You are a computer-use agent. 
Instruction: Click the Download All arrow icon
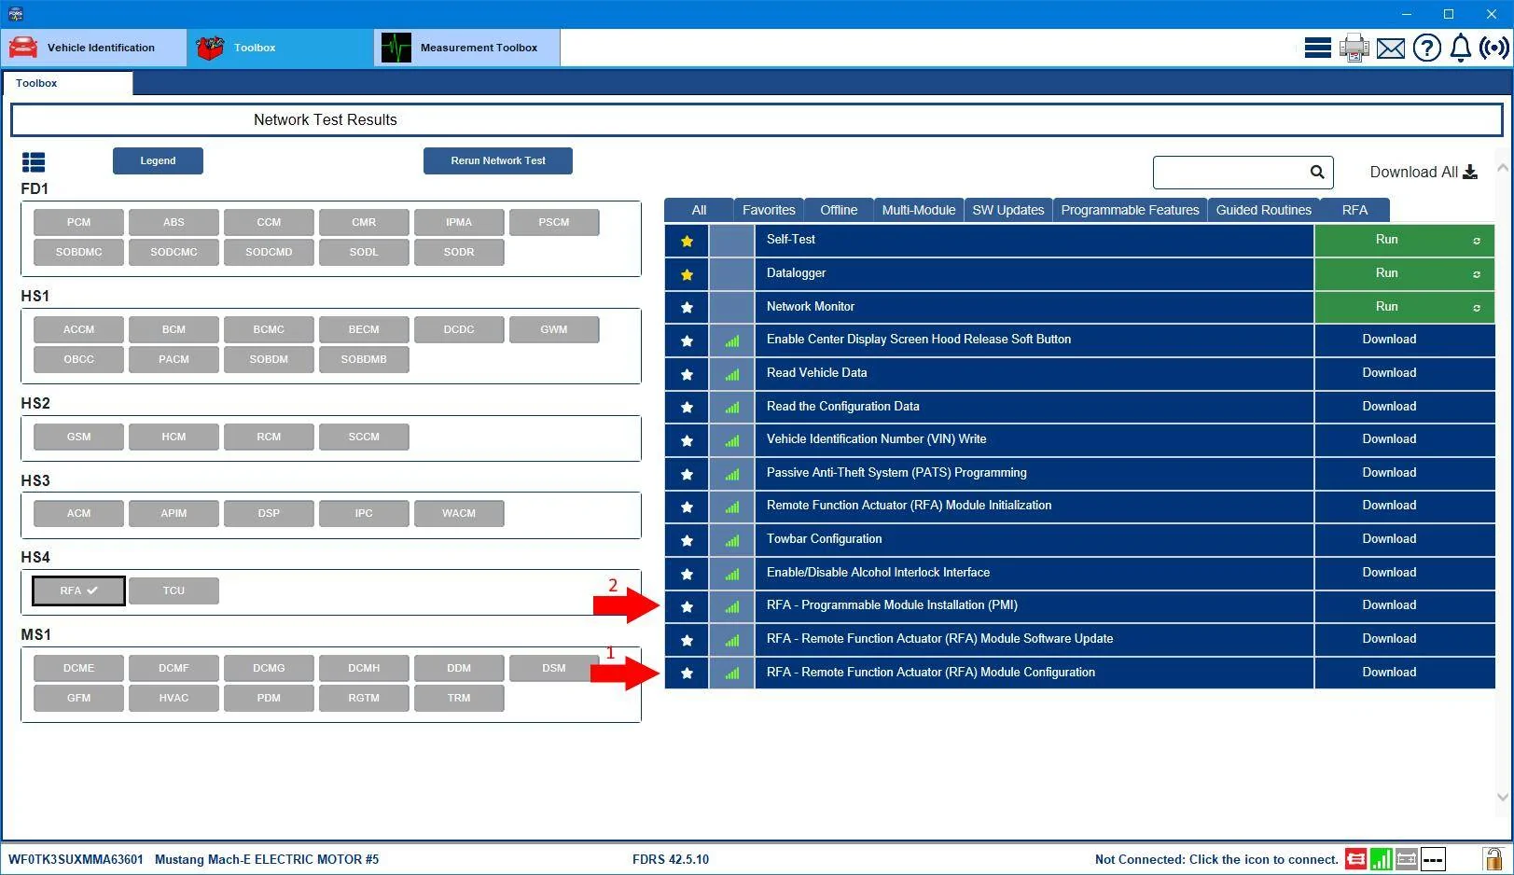click(1470, 172)
